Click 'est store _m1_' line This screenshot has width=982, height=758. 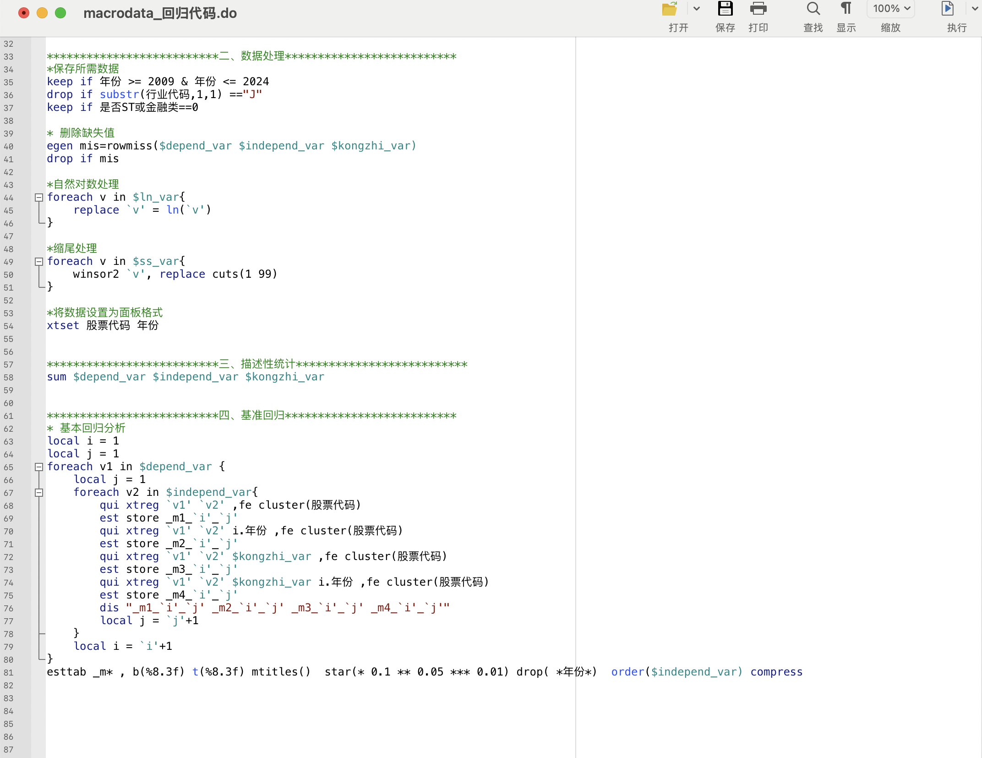[x=169, y=518]
